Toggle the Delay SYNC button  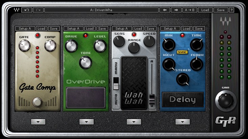[182, 52]
